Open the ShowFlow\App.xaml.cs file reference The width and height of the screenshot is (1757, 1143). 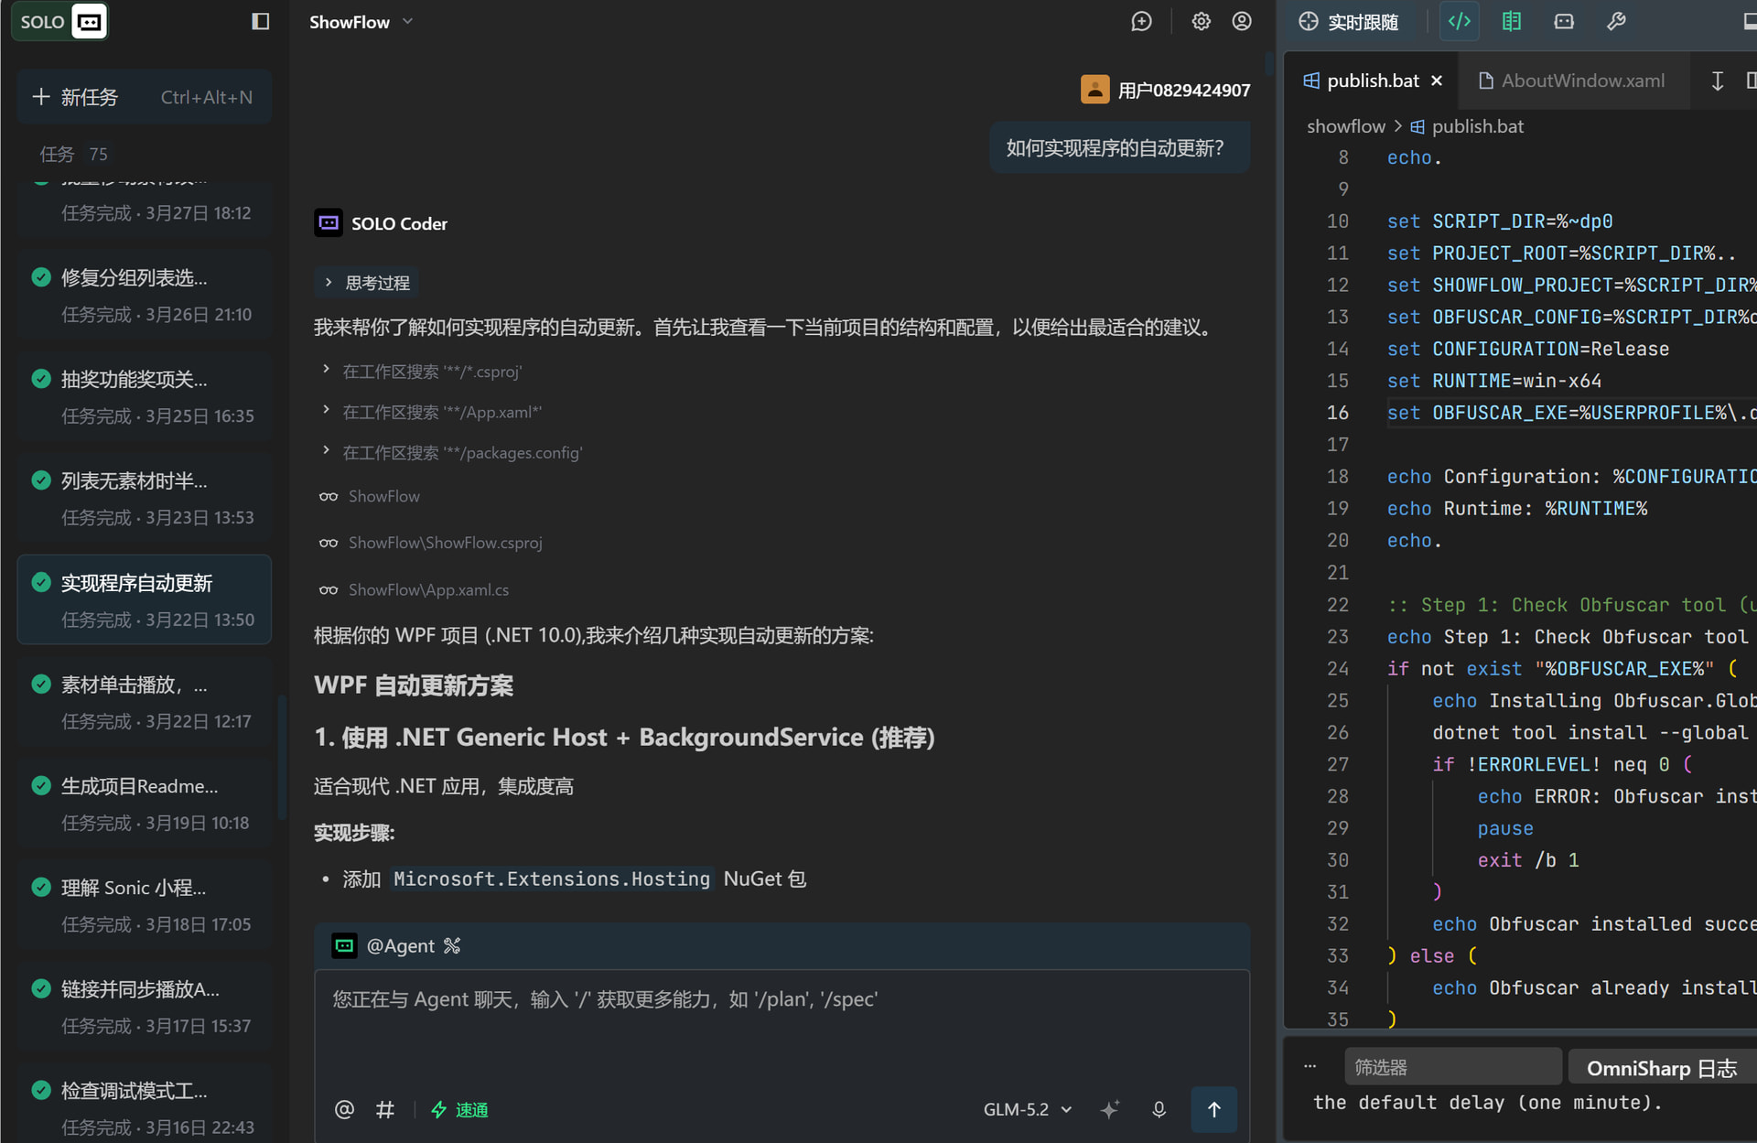[x=414, y=589]
